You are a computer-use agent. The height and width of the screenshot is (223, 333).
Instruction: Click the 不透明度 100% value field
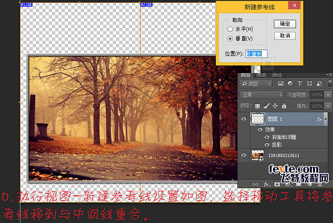click(317, 95)
